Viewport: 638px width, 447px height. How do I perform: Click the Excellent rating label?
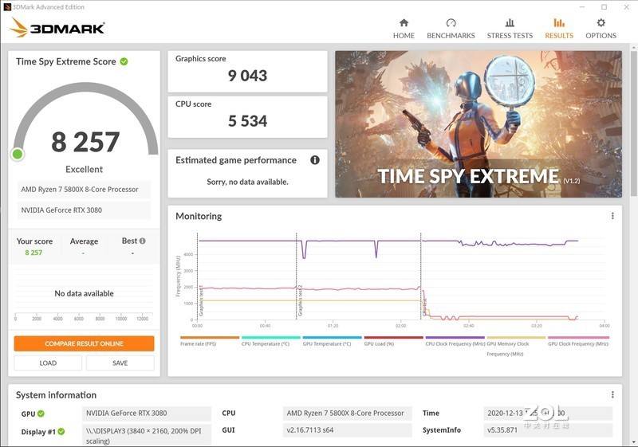pyautogui.click(x=85, y=169)
